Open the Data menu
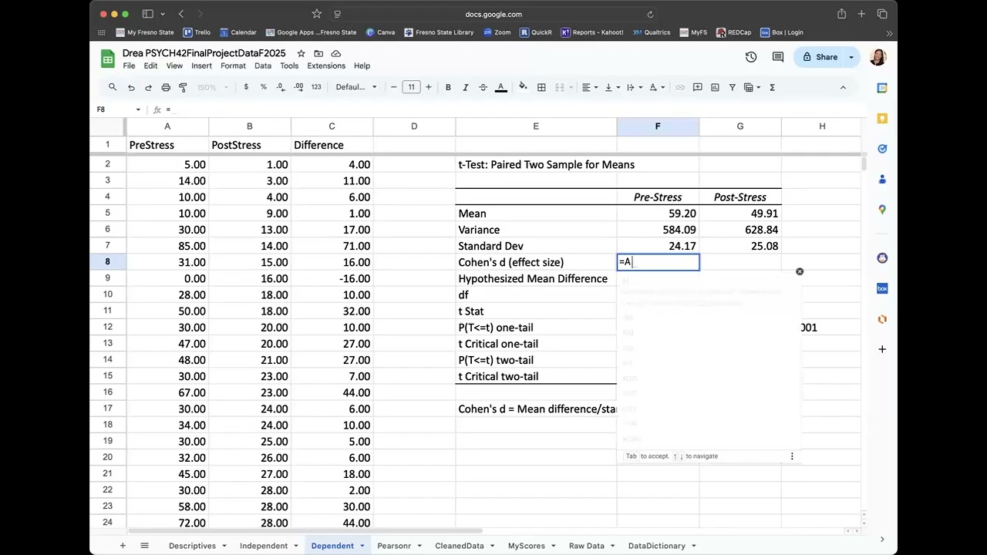The height and width of the screenshot is (555, 987). pos(263,66)
